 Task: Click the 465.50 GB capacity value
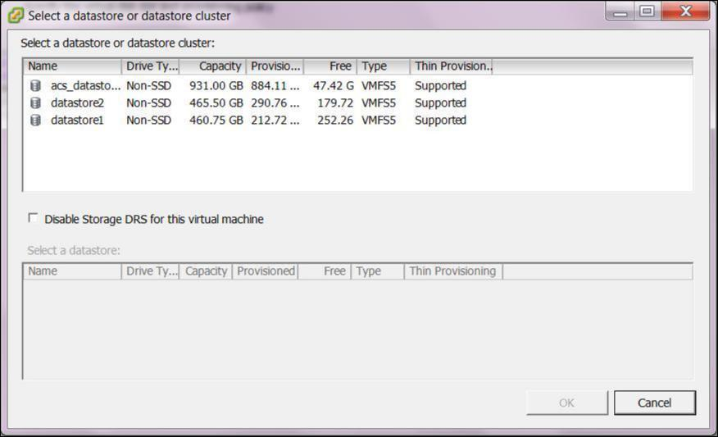pos(216,103)
